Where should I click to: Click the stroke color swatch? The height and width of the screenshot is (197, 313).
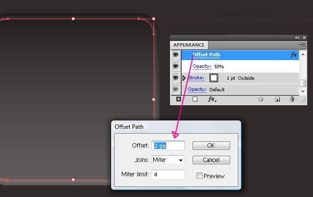(214, 78)
